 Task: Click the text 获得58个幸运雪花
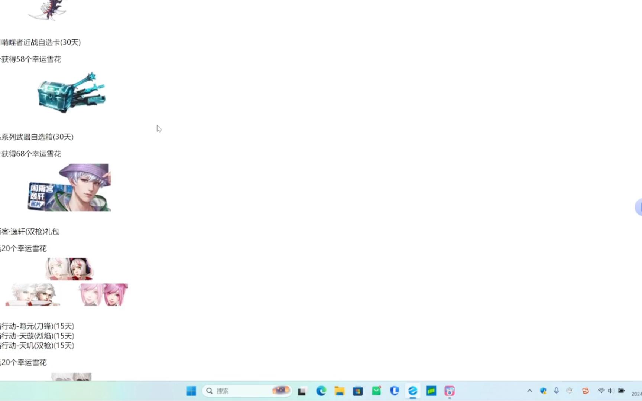tap(31, 59)
